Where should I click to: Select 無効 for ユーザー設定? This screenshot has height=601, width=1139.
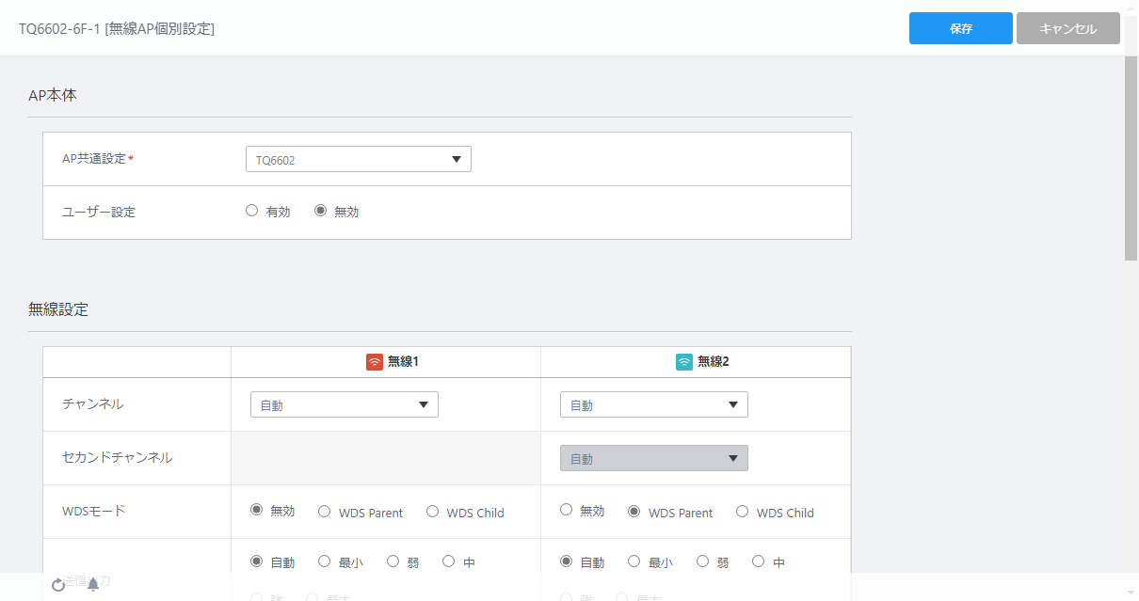point(320,211)
